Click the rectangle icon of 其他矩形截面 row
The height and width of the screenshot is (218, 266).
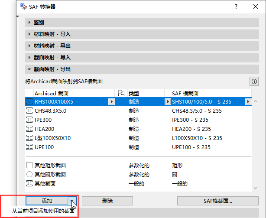(x=29, y=165)
